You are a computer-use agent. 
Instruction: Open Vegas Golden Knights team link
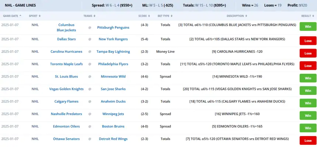[66, 89]
